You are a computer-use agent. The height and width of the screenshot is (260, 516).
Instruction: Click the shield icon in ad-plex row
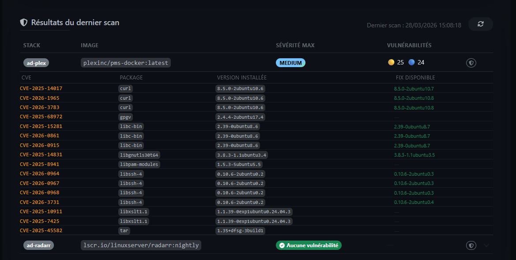471,63
